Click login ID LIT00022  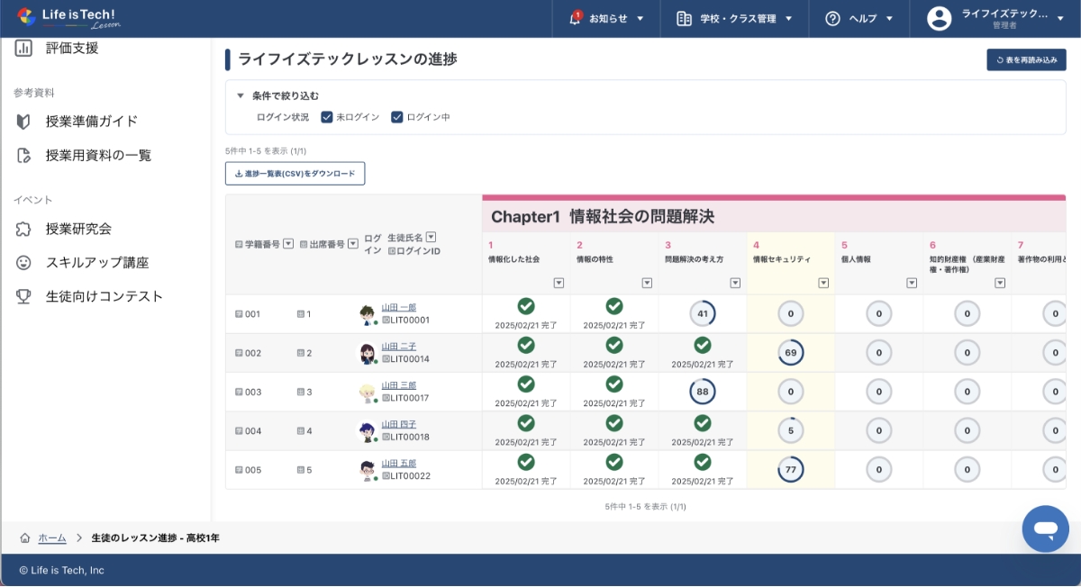tap(409, 476)
